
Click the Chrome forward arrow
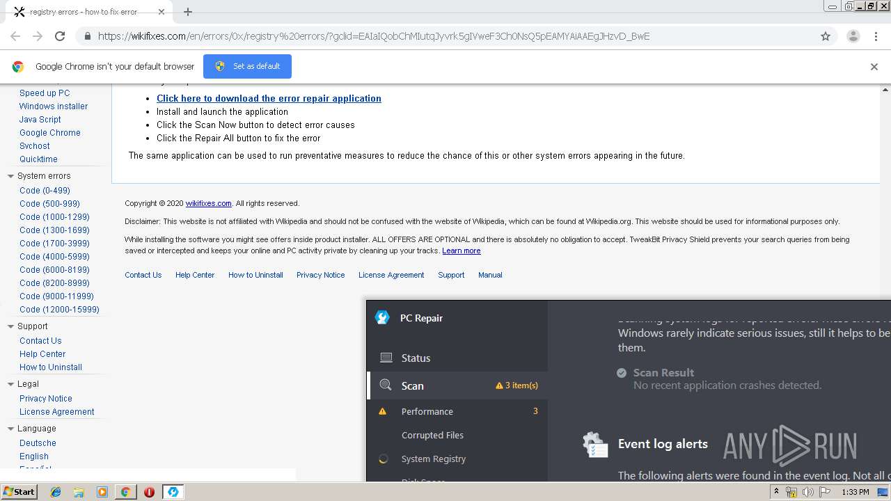38,36
